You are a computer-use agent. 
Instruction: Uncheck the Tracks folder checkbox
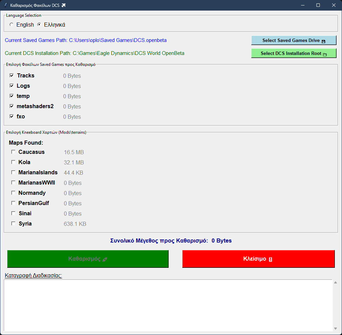(12, 75)
